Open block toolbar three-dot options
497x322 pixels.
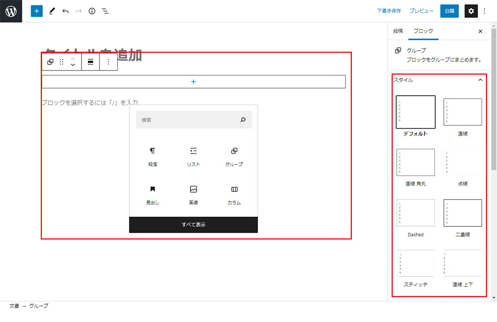[x=108, y=62]
